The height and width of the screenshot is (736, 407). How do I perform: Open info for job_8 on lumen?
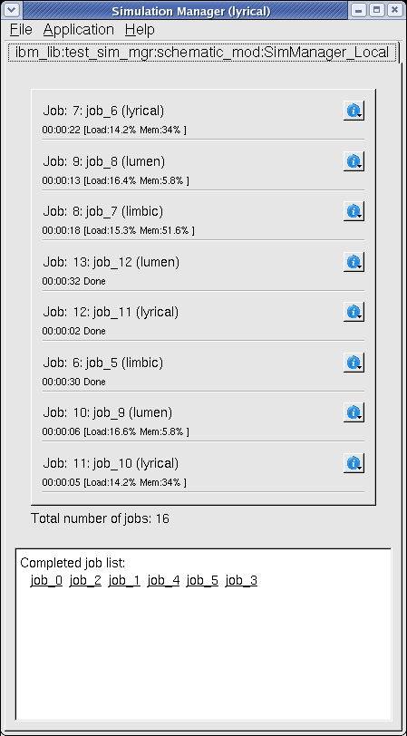[x=354, y=161]
